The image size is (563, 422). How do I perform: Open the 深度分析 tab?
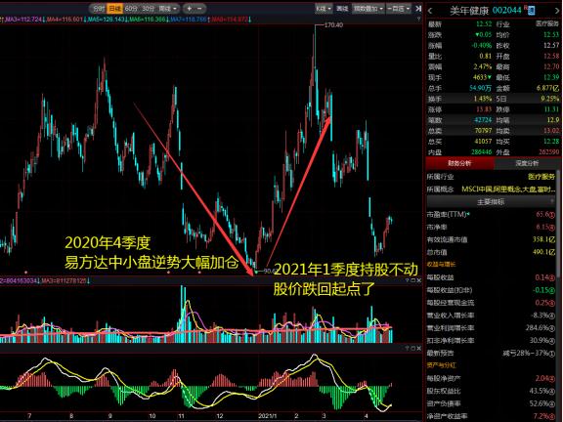[527, 163]
